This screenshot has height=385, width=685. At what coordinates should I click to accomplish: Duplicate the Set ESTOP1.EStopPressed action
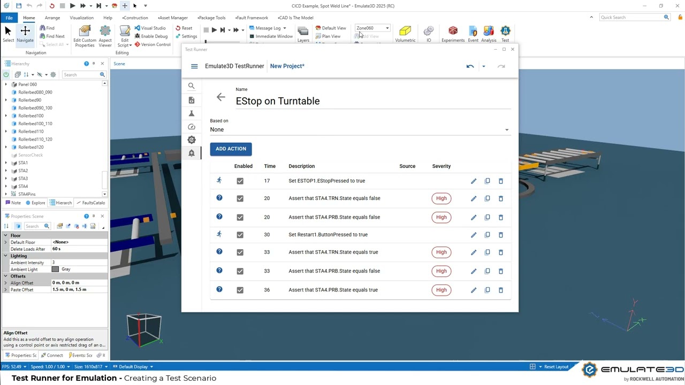(x=487, y=181)
